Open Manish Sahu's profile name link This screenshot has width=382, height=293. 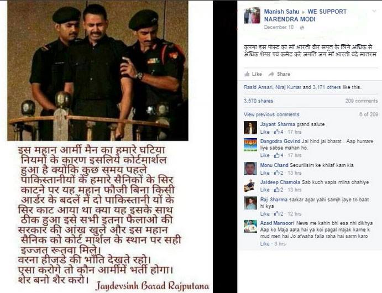[x=281, y=12]
